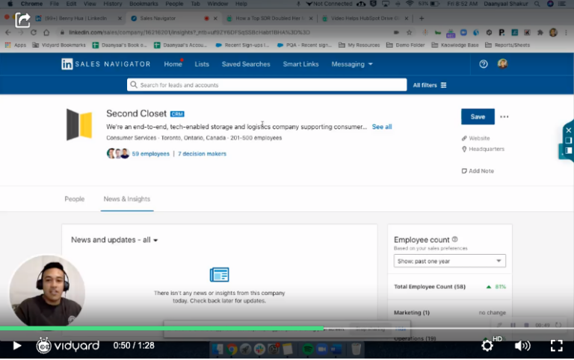Open the Headquarters link
The width and height of the screenshot is (574, 360).
click(483, 149)
